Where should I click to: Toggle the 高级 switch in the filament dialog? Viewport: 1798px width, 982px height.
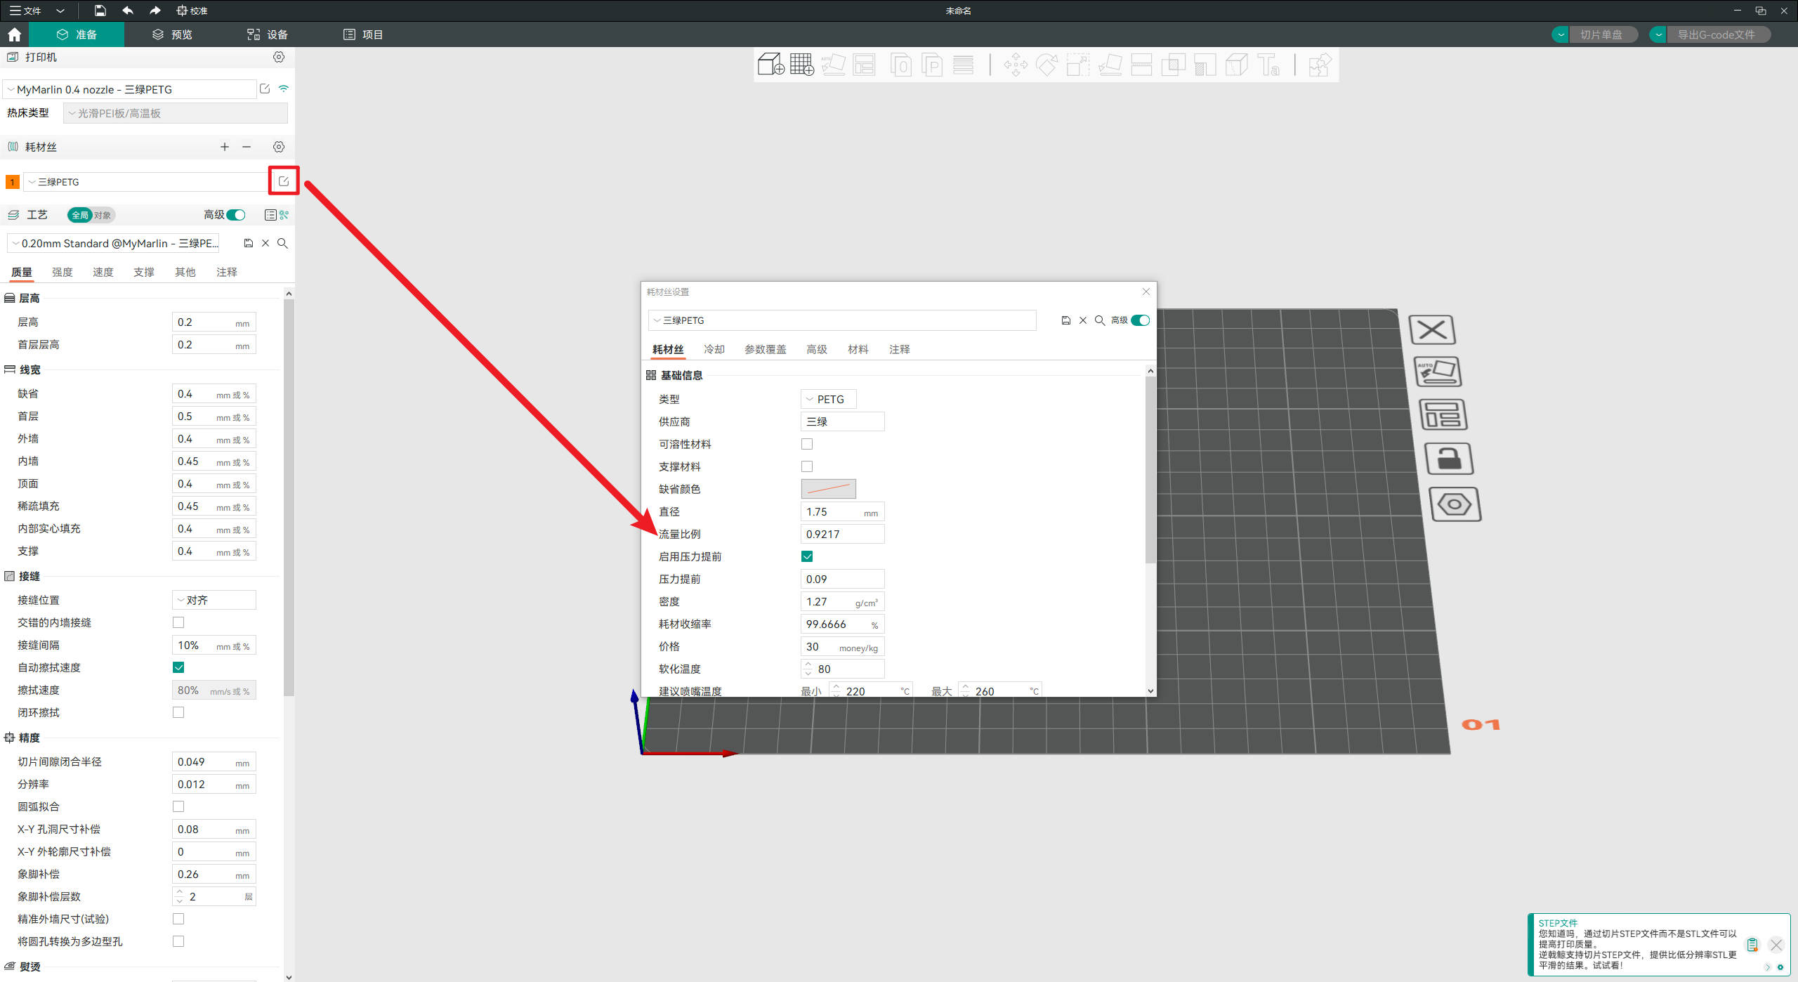pos(1140,320)
